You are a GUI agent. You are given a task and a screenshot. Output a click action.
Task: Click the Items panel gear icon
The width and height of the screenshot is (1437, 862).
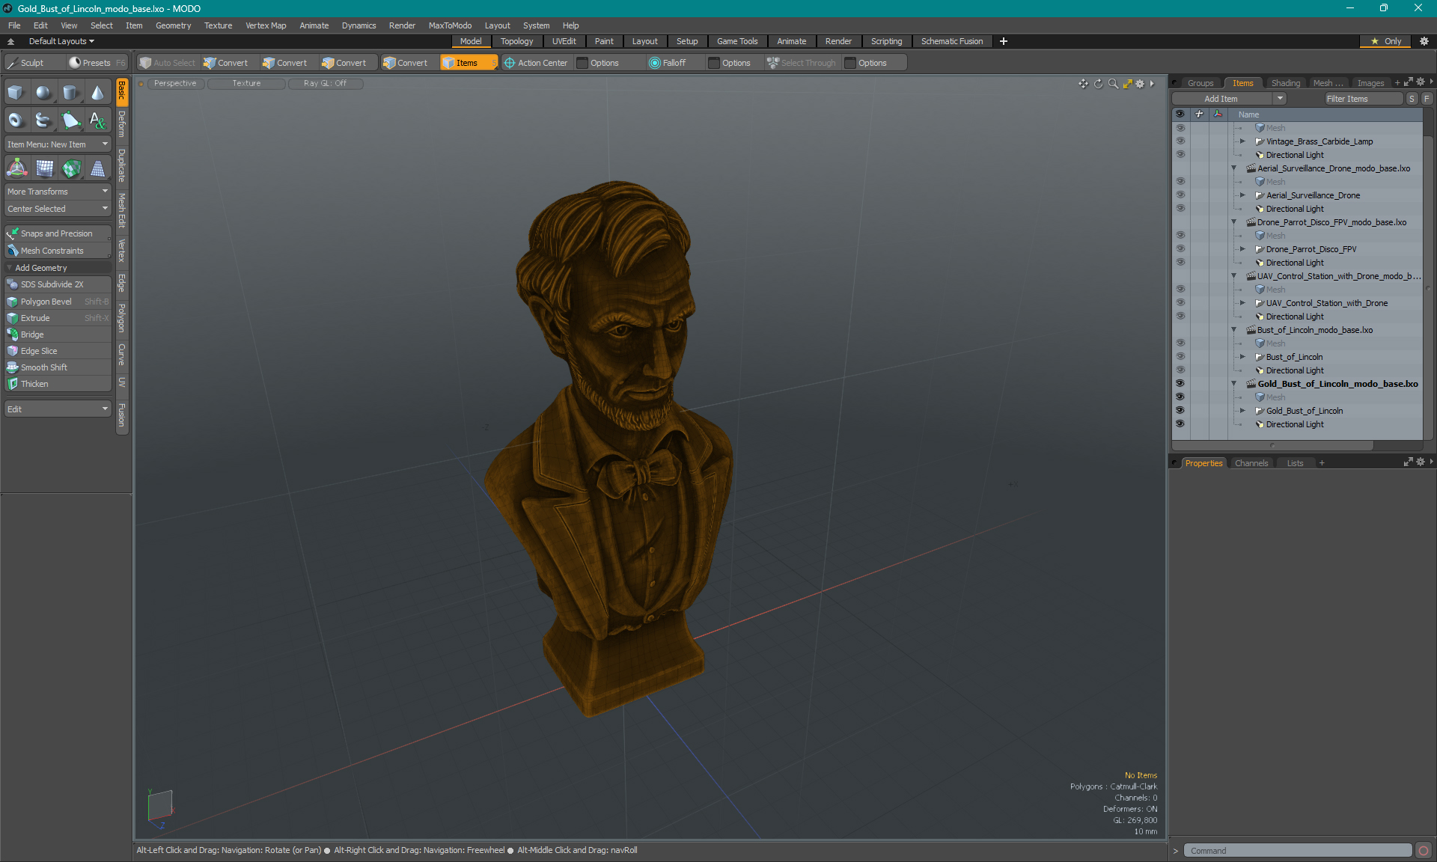coord(1421,82)
